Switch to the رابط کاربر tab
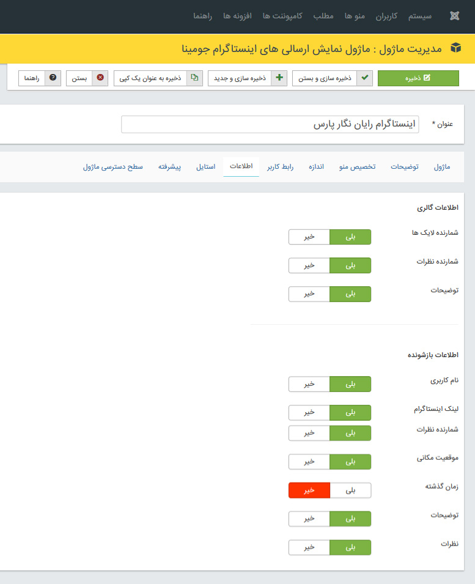The height and width of the screenshot is (584, 475). click(281, 167)
